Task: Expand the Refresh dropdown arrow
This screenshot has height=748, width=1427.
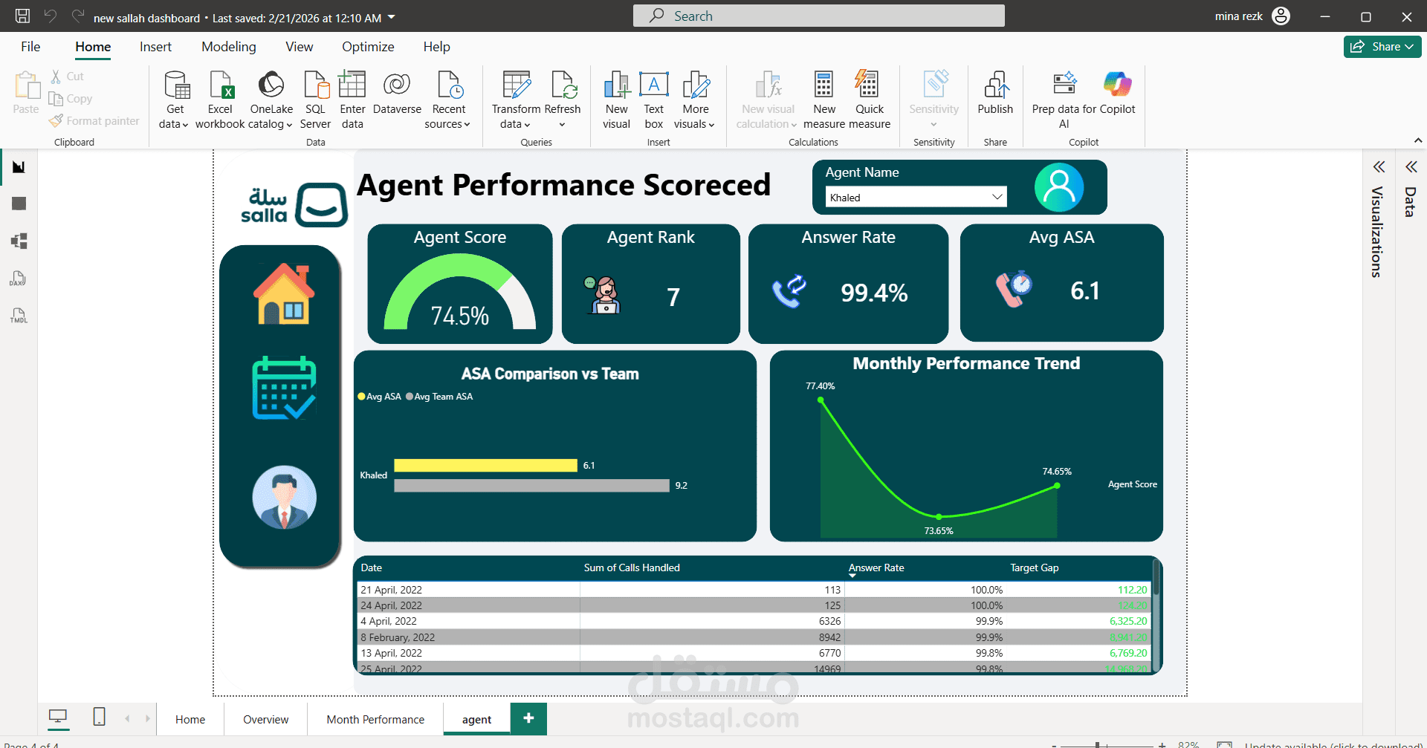Action: point(562,125)
